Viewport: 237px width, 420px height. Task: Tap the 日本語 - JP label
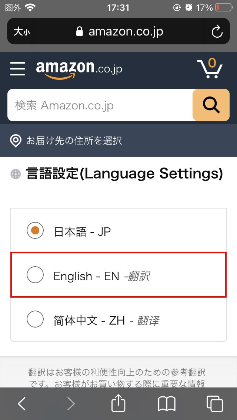(x=82, y=232)
